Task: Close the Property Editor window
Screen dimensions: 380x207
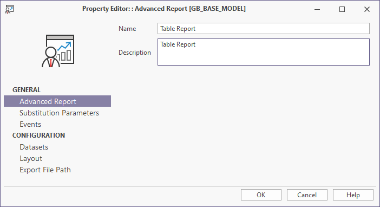Action: (x=367, y=9)
